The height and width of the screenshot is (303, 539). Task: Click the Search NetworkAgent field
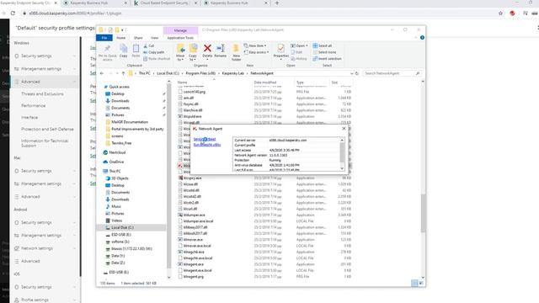[x=392, y=73]
